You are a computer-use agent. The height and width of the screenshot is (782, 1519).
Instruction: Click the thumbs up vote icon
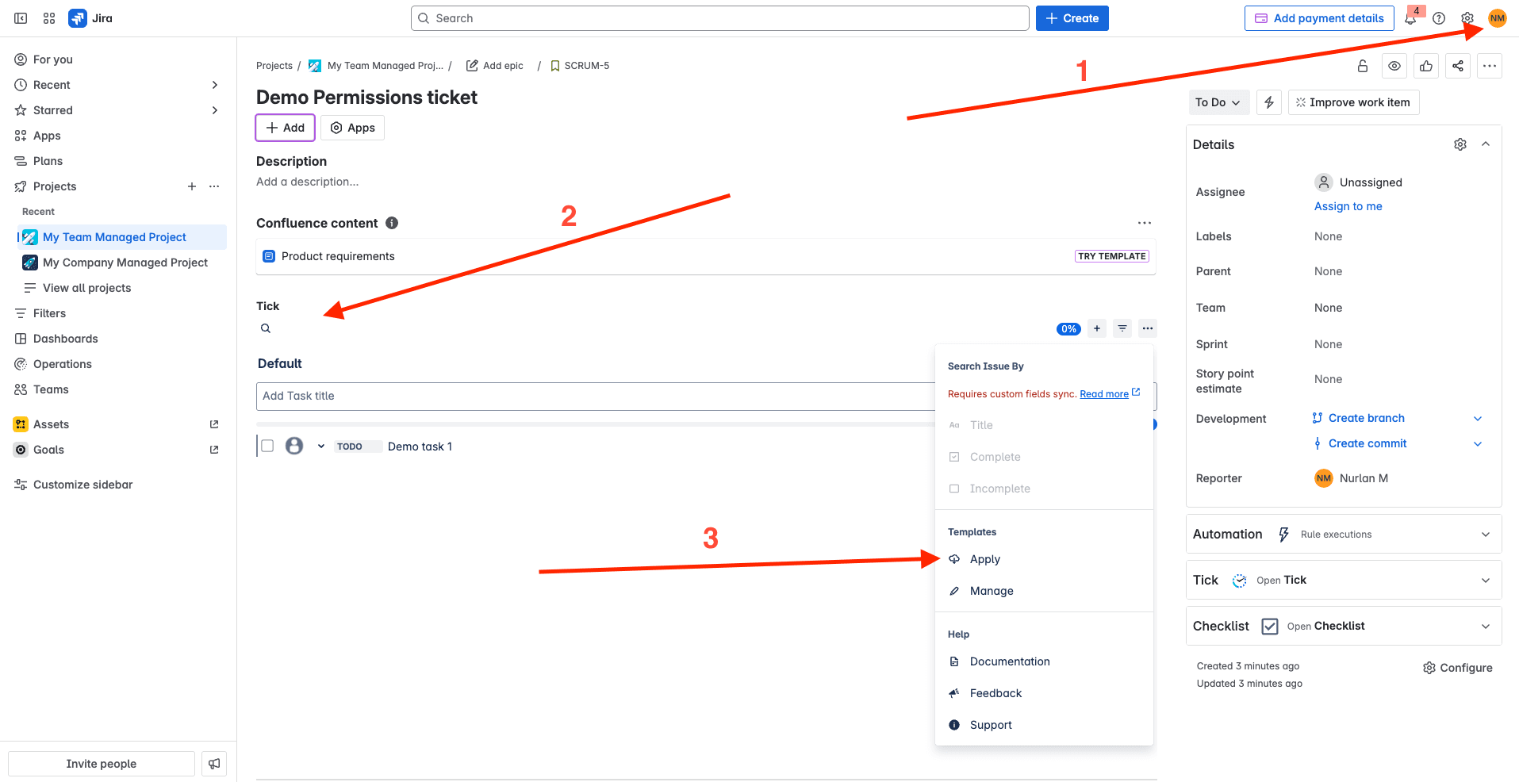pyautogui.click(x=1426, y=66)
